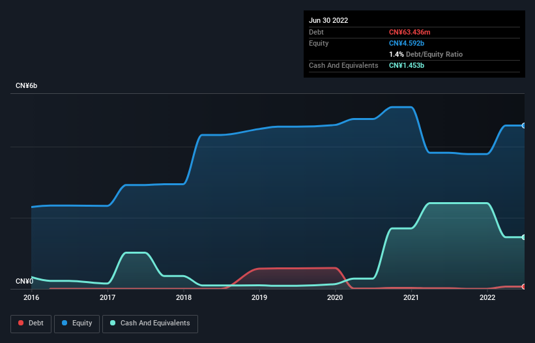Click the CN¥1.453b cash value
The image size is (535, 343).
407,65
